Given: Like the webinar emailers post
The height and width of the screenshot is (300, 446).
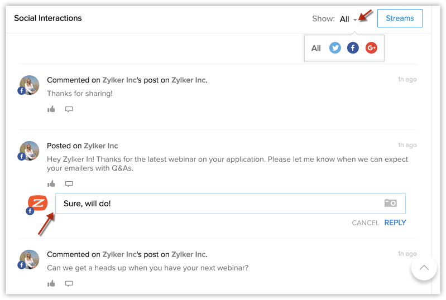Looking at the screenshot, I should point(51,184).
